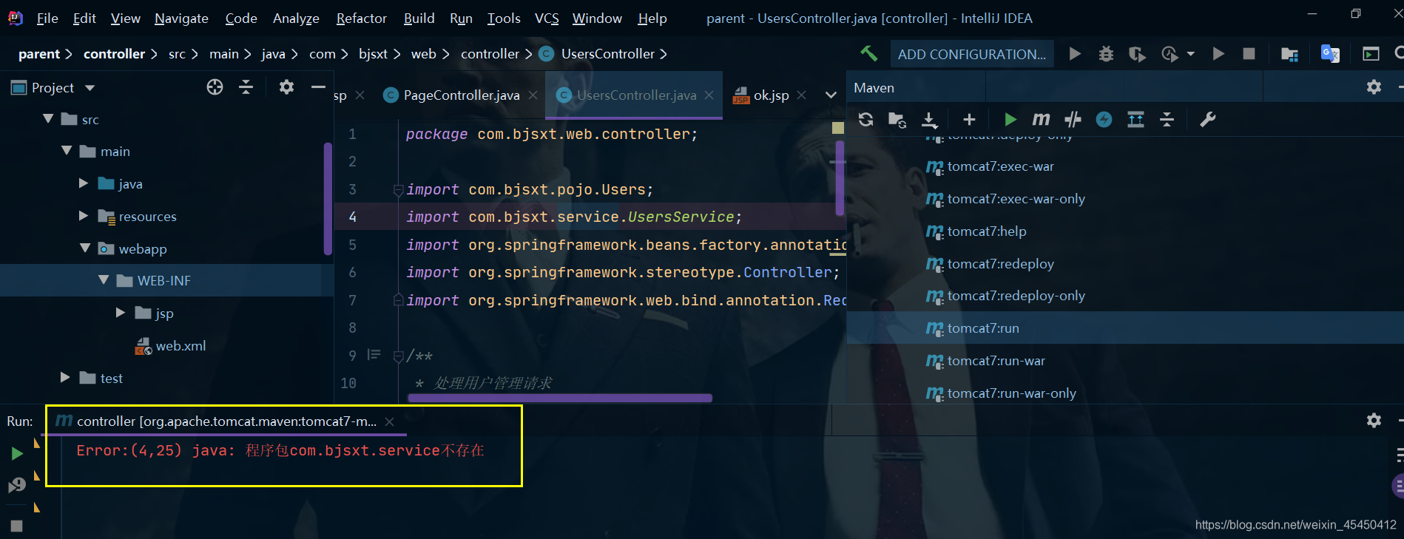1404x539 pixels.
Task: Expand the resources folder
Action: tap(84, 215)
